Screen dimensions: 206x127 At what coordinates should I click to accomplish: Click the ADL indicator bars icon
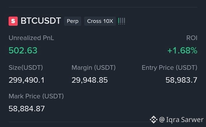pos(122,21)
